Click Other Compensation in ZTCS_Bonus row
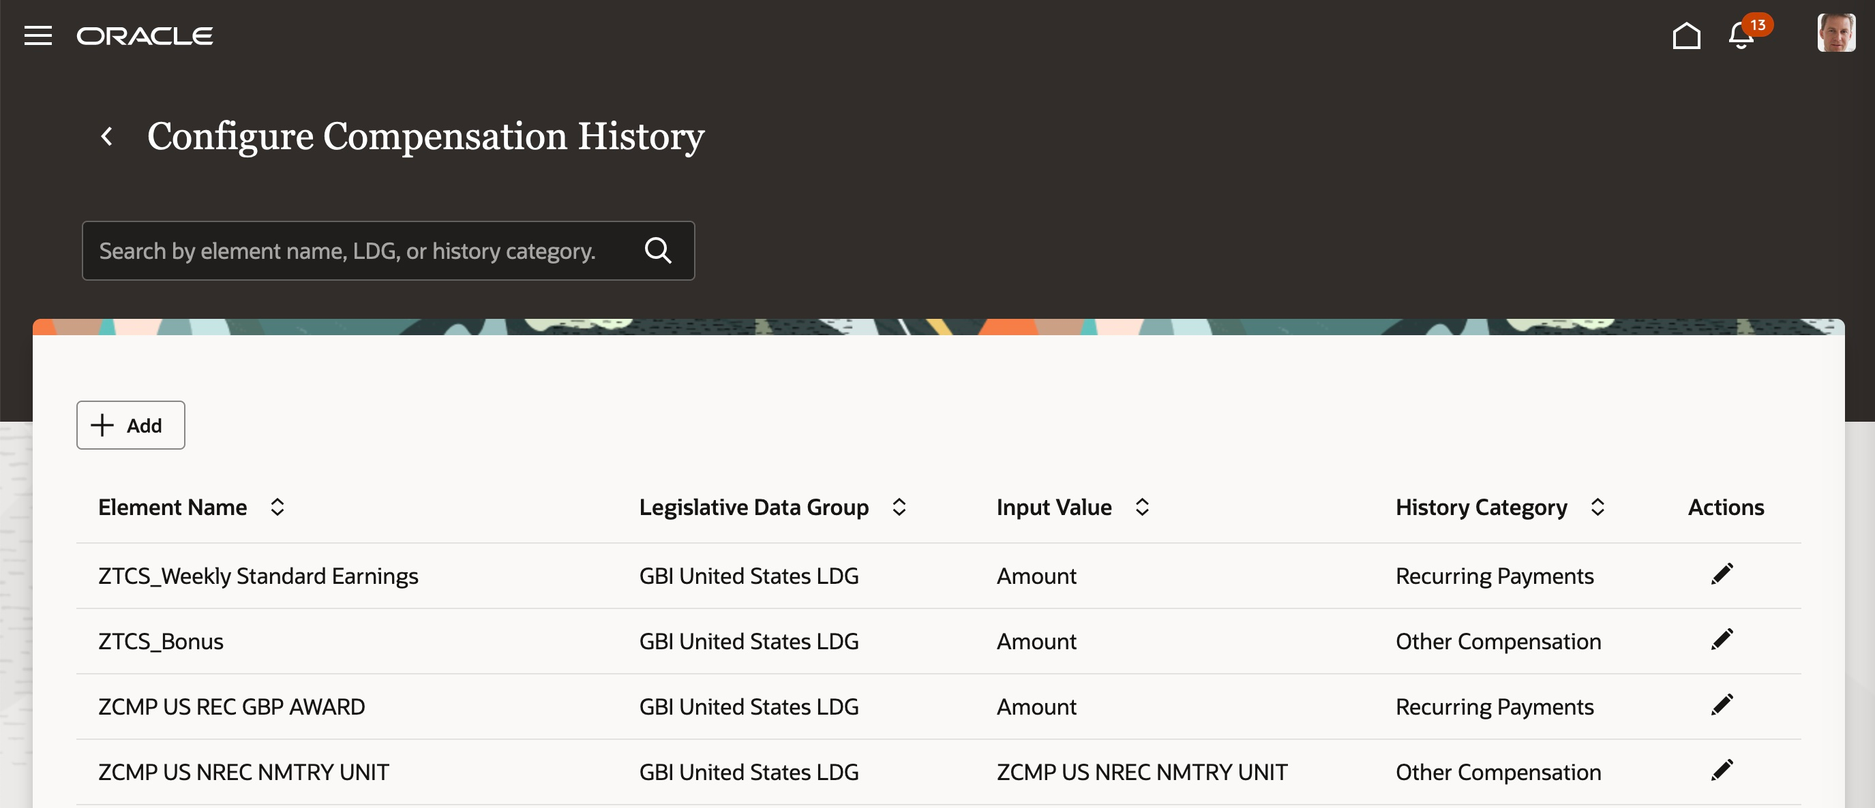 coord(1498,642)
